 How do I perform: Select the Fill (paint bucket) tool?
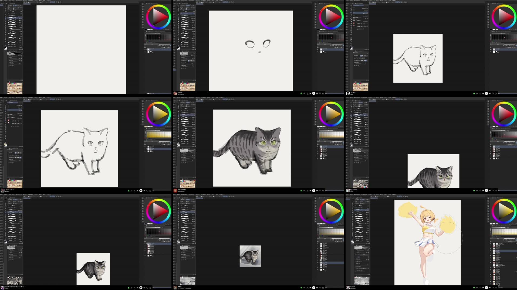(6, 30)
